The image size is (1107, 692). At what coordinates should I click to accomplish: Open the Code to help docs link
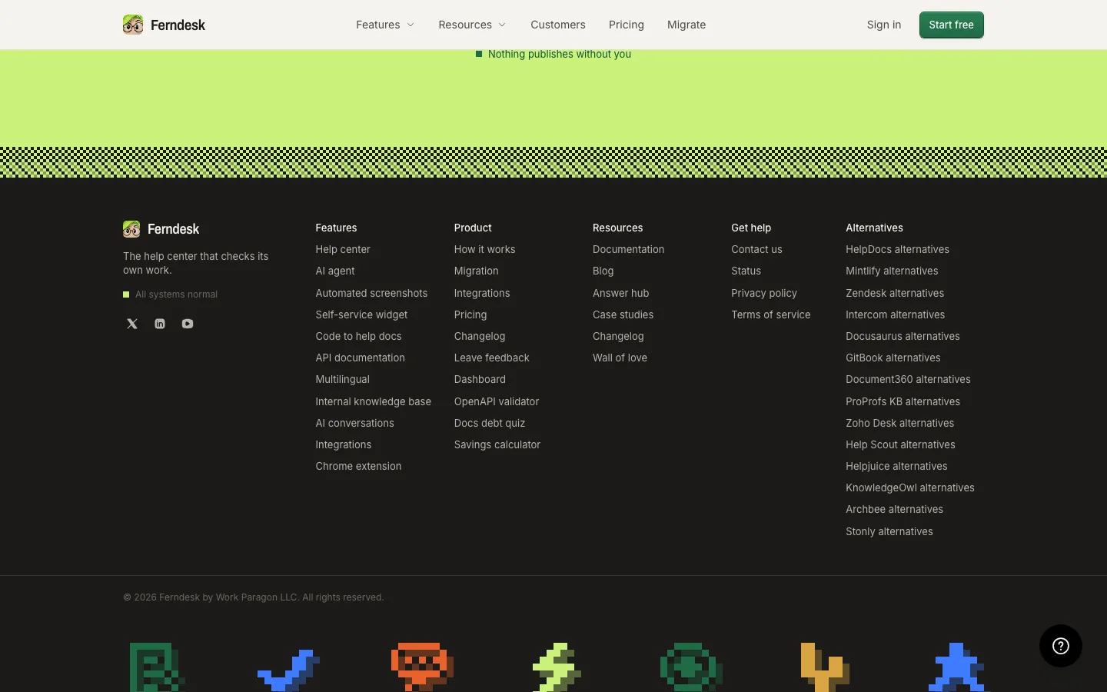click(358, 336)
